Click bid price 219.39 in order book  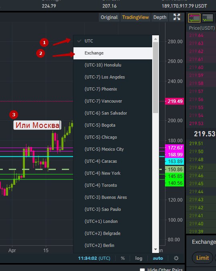(196, 232)
